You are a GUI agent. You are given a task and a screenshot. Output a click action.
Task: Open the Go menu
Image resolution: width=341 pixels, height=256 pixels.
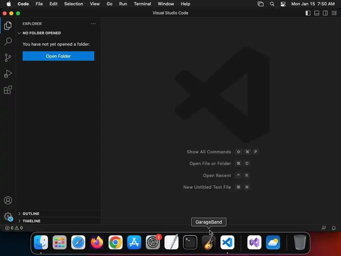click(x=109, y=4)
